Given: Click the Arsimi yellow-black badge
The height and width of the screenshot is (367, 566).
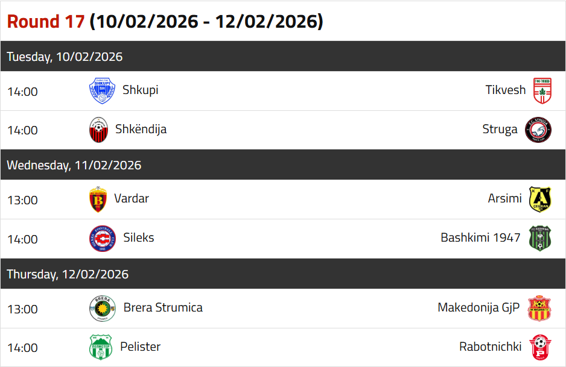Looking at the screenshot, I should pos(540,199).
